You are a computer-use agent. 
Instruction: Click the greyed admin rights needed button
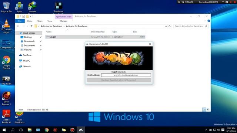[x=119, y=80]
